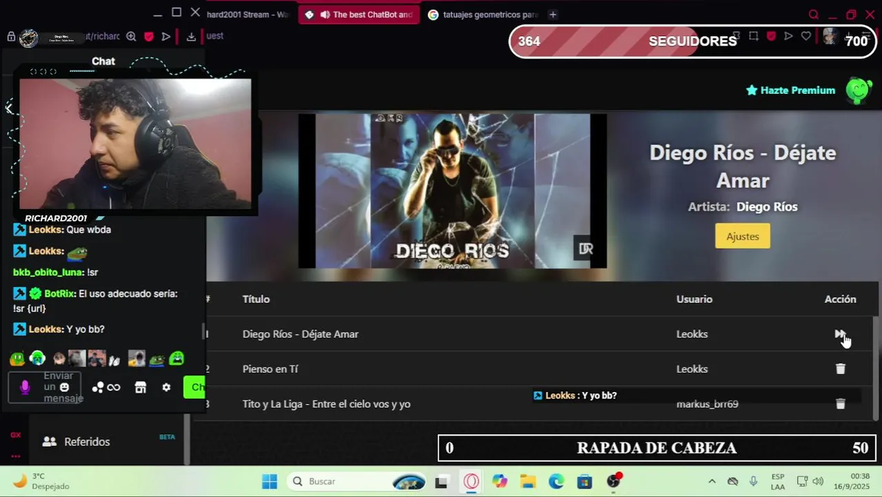Open downloads icon in popup address bar
Screen dimensions: 882x497
[x=191, y=37]
